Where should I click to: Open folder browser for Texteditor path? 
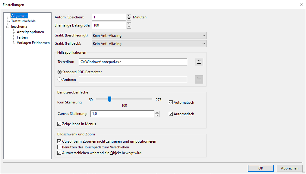click(199, 62)
